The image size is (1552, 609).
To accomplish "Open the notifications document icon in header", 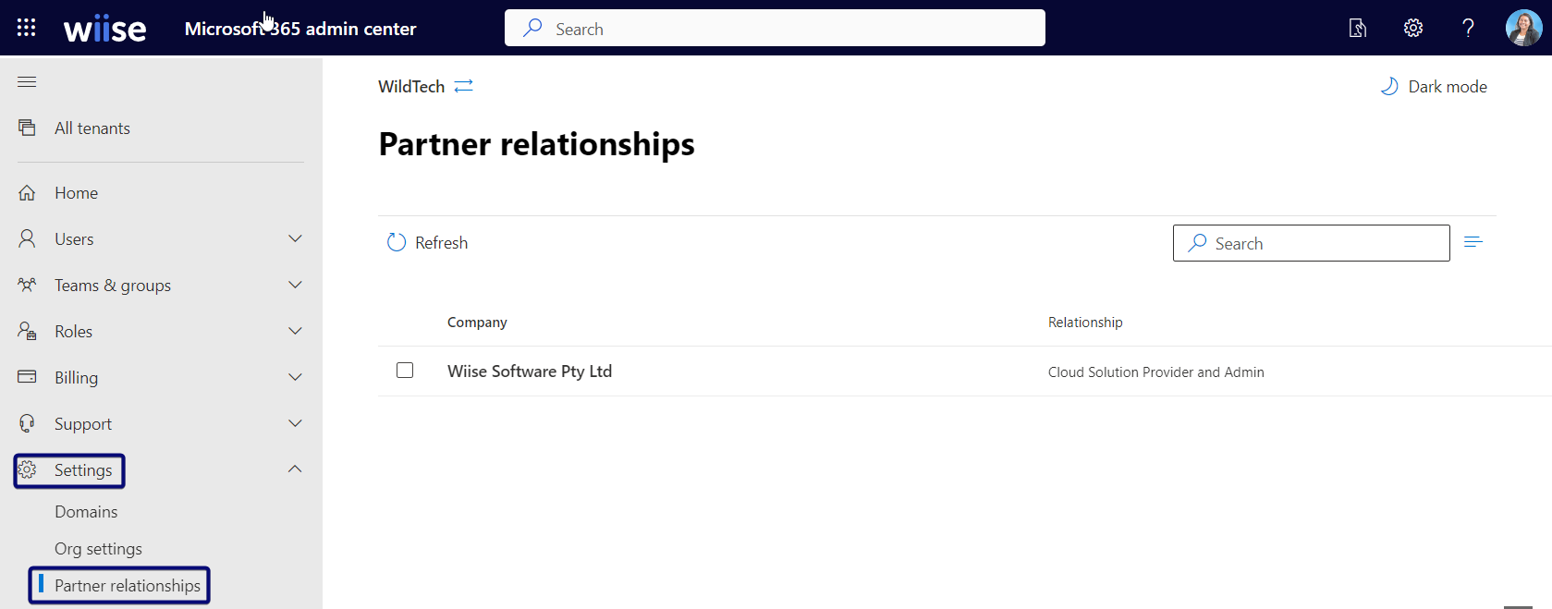I will pyautogui.click(x=1357, y=28).
